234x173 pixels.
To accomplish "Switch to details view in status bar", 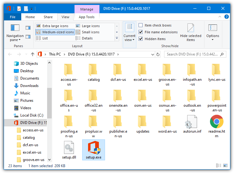I will (x=219, y=165).
